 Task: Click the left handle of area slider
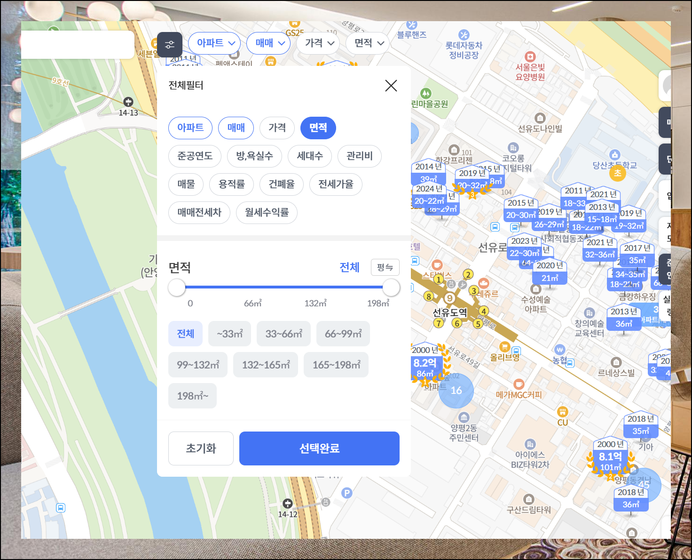(177, 288)
